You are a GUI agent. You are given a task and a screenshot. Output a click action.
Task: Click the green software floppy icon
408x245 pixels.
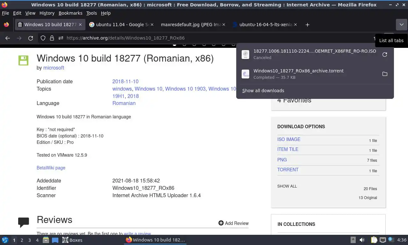coord(23,60)
